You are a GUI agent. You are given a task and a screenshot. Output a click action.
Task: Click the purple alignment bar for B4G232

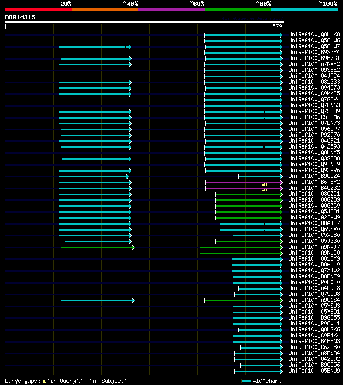pos(244,188)
